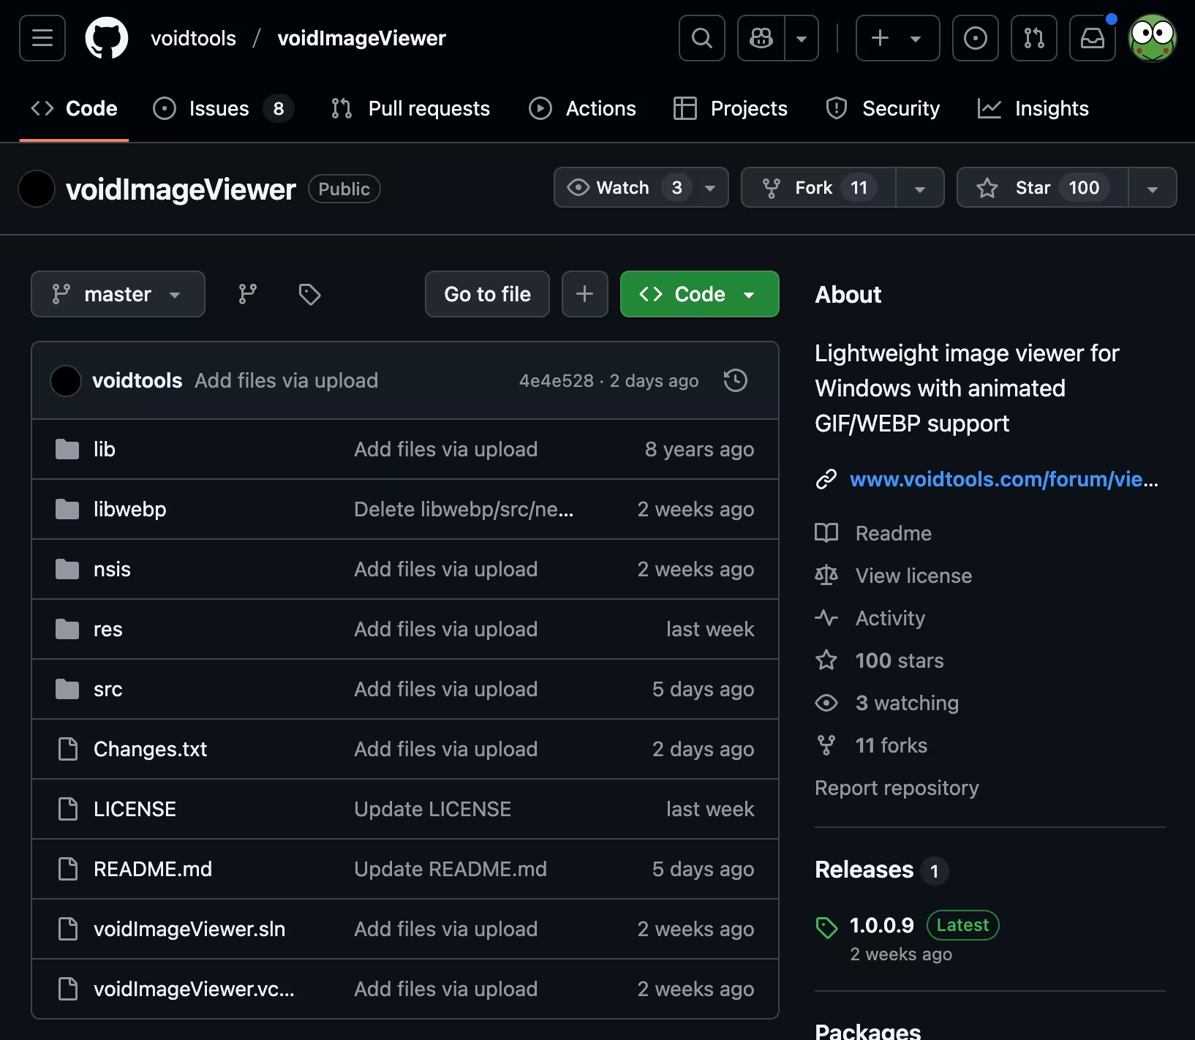Click the issues circle-dot icon in header
1195x1040 pixels.
975,38
